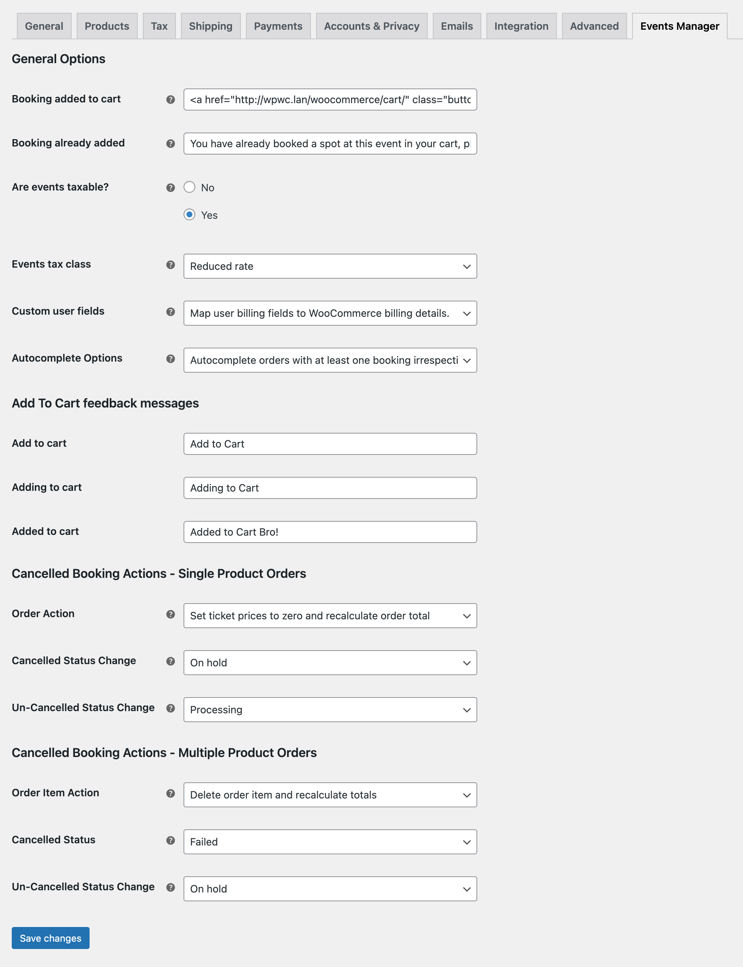
Task: Expand the Cancelled Status Change dropdown
Action: 330,663
